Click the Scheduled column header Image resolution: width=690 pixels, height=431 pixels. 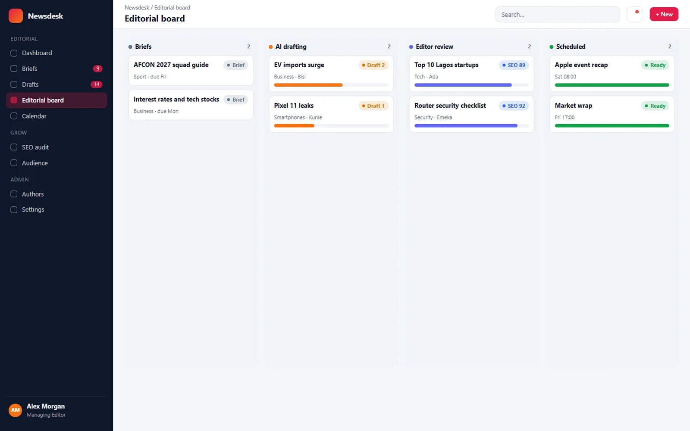pyautogui.click(x=612, y=47)
